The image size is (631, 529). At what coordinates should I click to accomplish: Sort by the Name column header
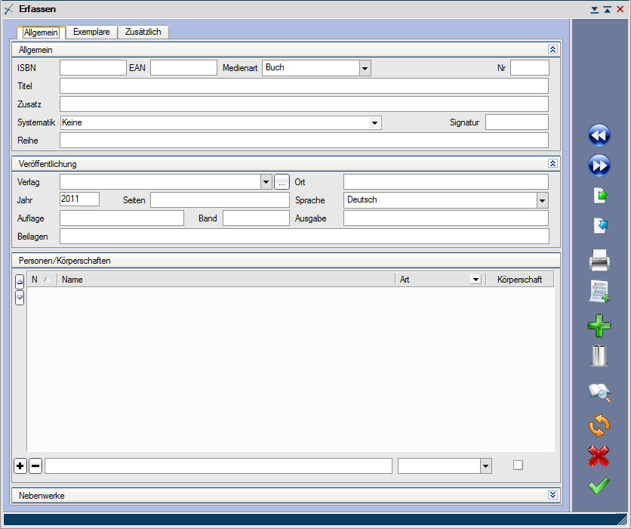(x=226, y=279)
